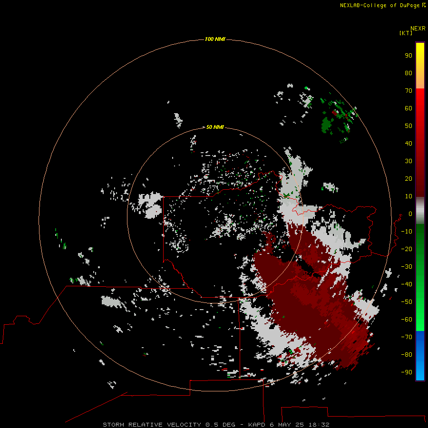The image size is (428, 428).
Task: Select the 0 knot scale value
Action: point(410,214)
